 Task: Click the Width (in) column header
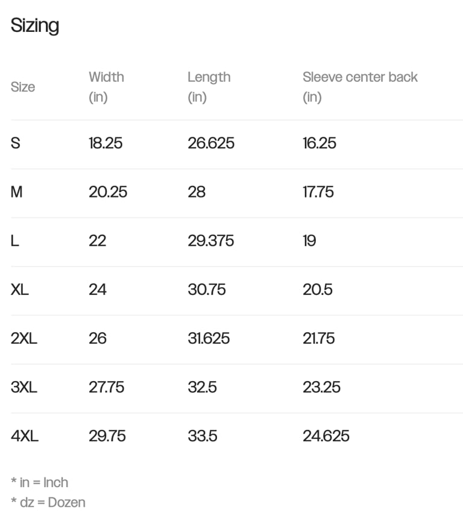[x=106, y=87]
